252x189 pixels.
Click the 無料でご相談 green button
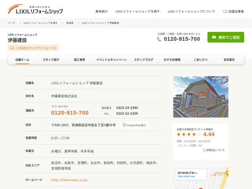(226, 37)
